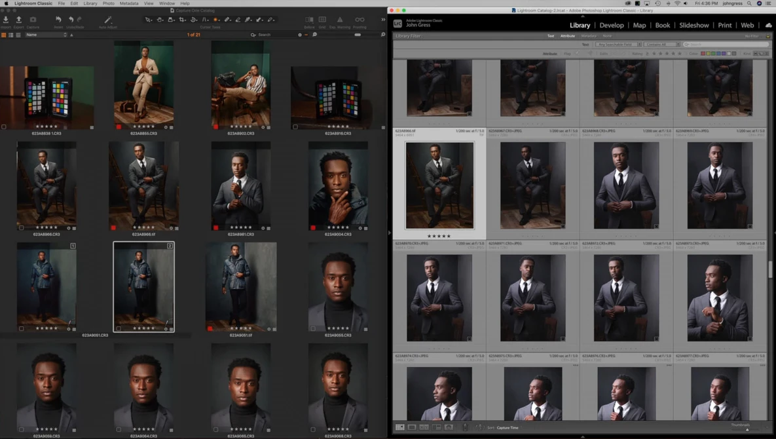Viewport: 776px width, 439px height.
Task: Select the Metadata library filter
Action: tap(589, 36)
